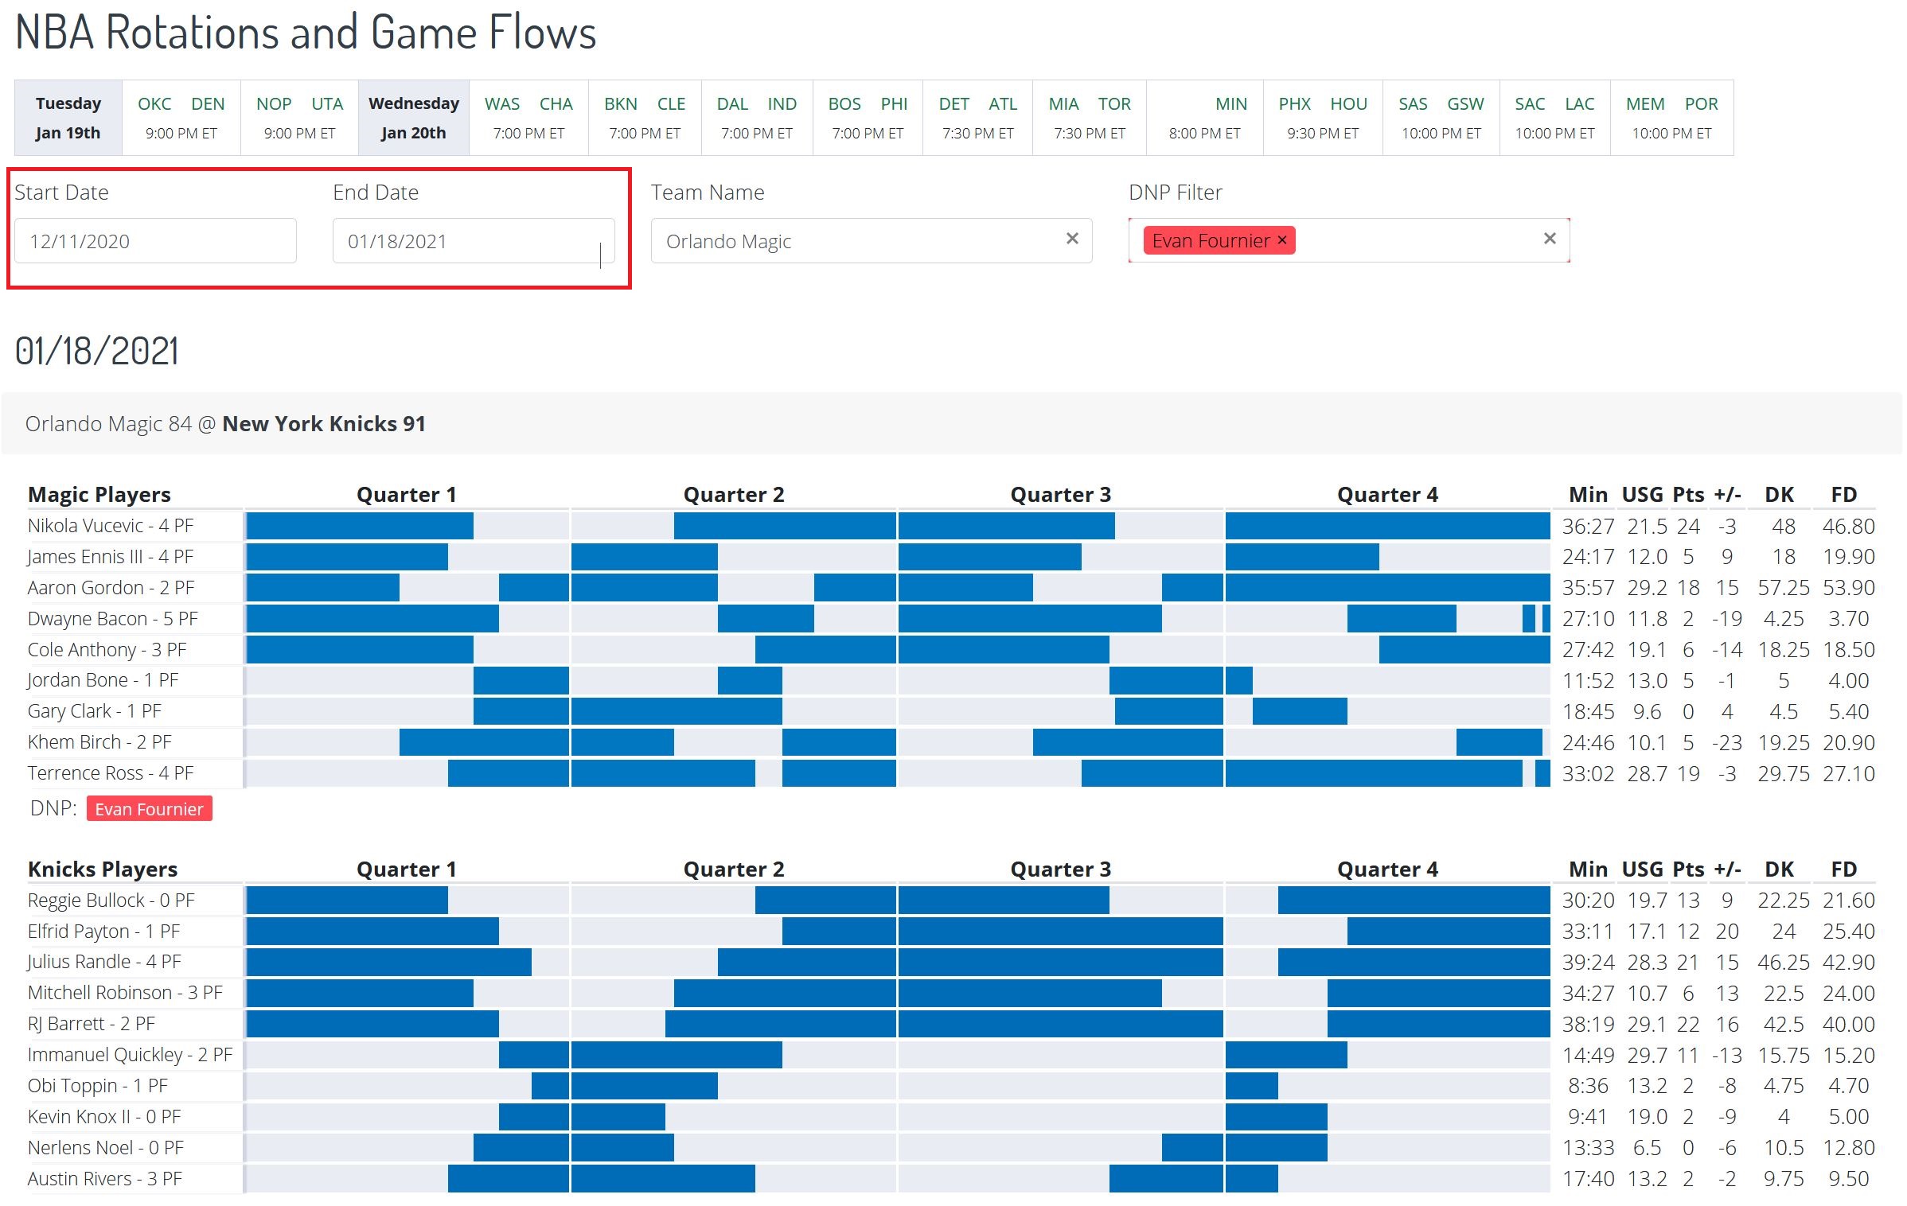1907x1206 pixels.
Task: Open the NOP UTA 9:00 PM game
Action: coord(299,118)
